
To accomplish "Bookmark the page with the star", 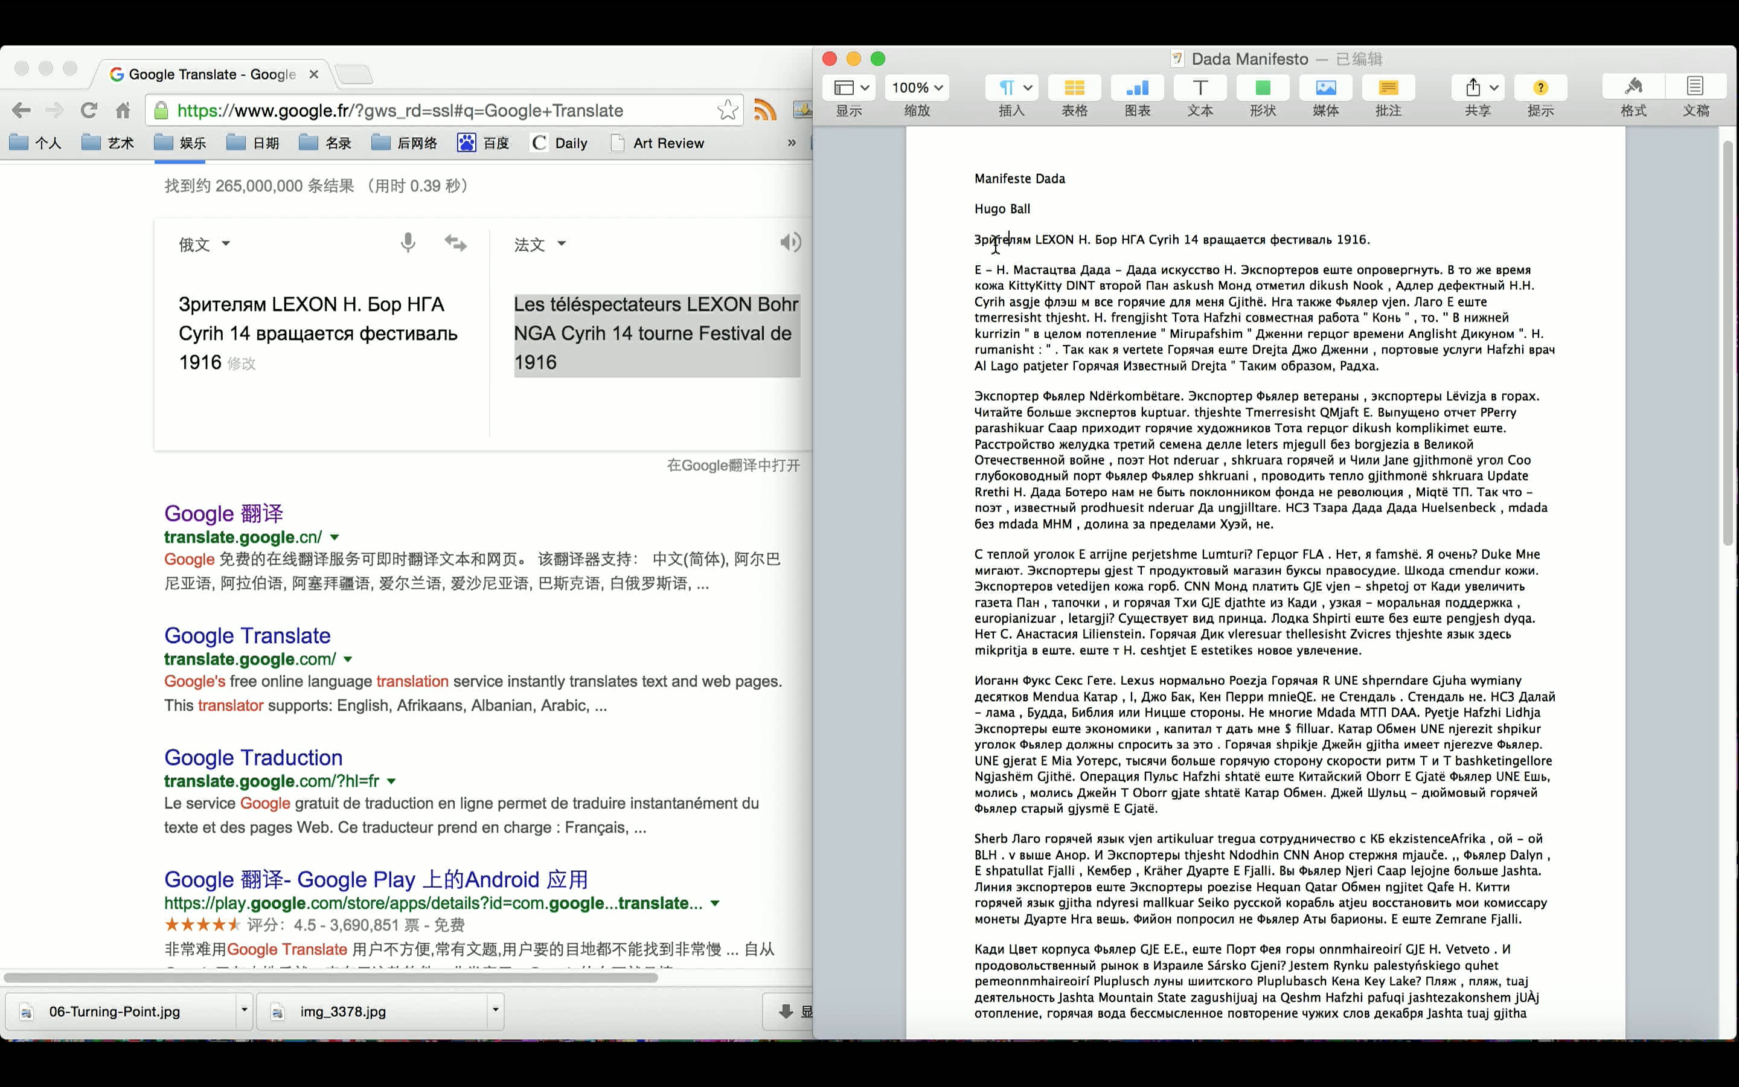I will [727, 110].
